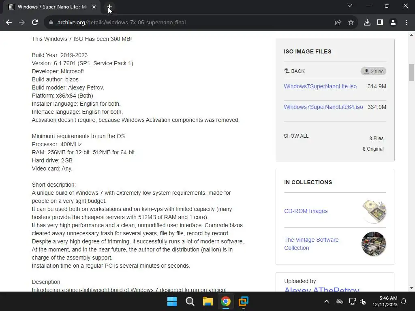Open uploader Alexey AThePetrov profile link
The width and height of the screenshot is (415, 311).
click(321, 289)
